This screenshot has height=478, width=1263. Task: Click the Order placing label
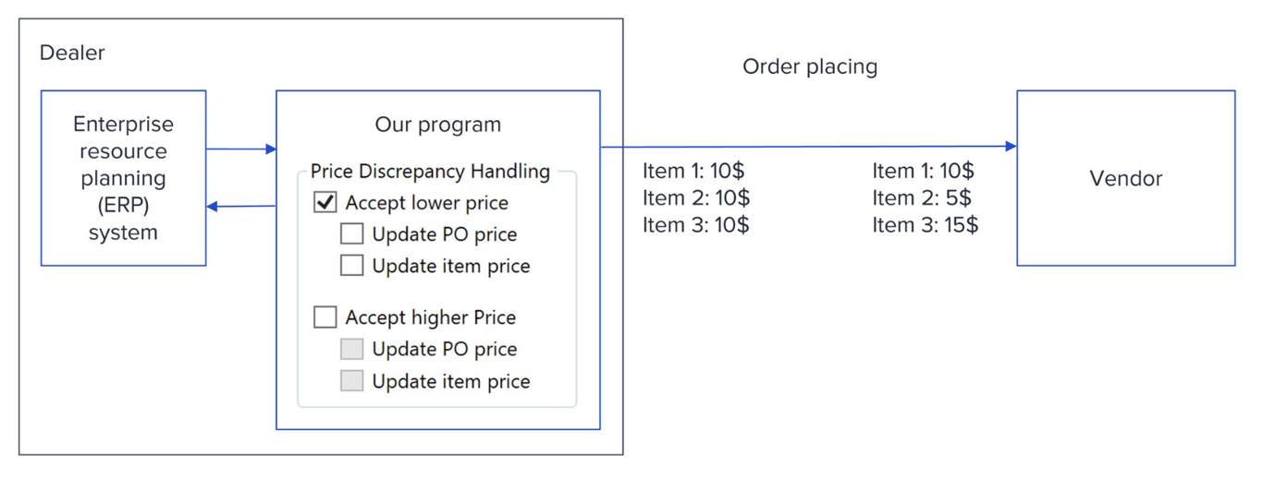[x=810, y=66]
